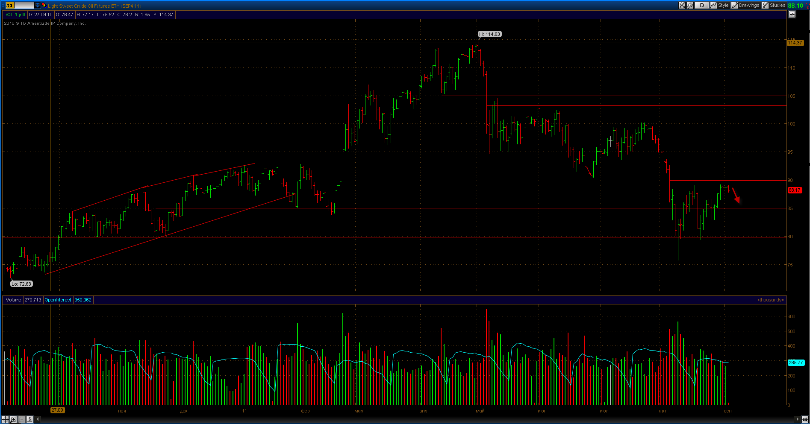This screenshot has height=424, width=810.
Task: Click the colored squares link icon
Action: tap(44, 6)
